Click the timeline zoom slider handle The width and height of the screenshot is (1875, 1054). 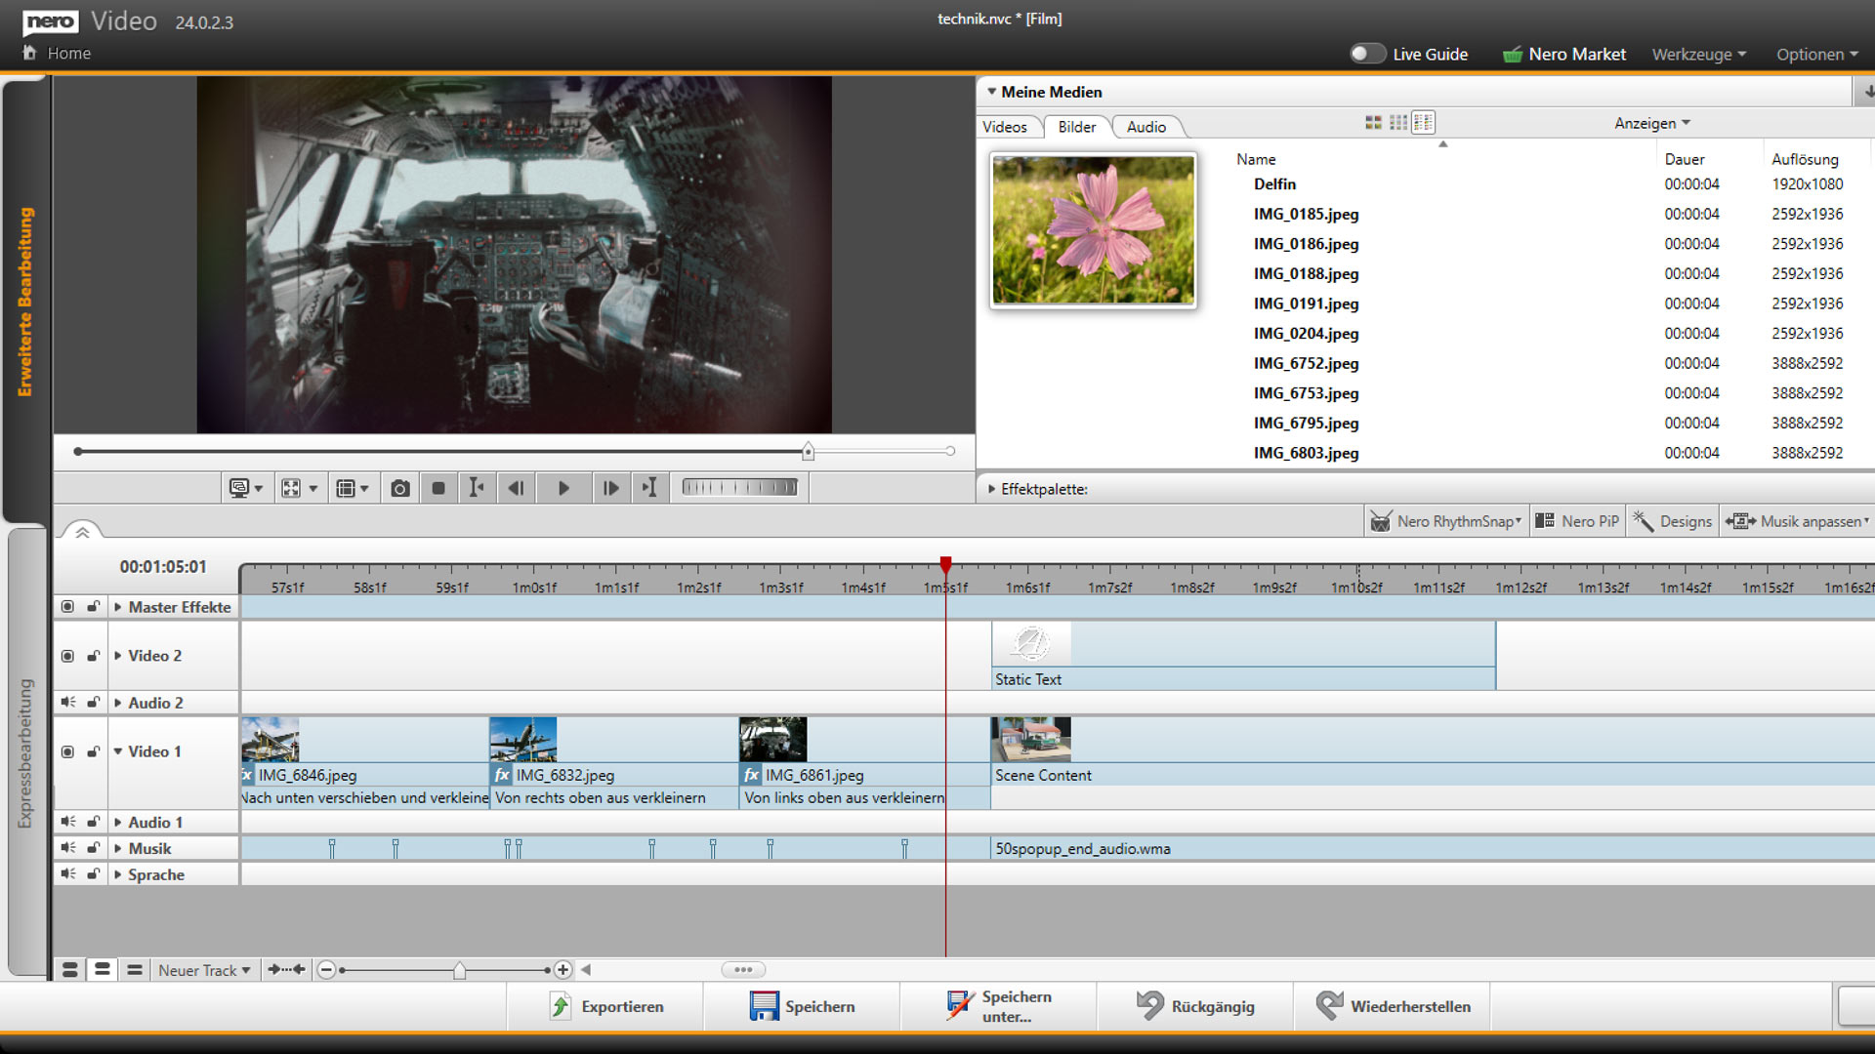click(459, 970)
